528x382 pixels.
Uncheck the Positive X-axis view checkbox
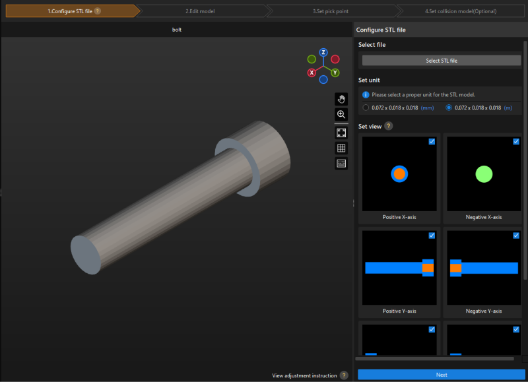click(432, 141)
